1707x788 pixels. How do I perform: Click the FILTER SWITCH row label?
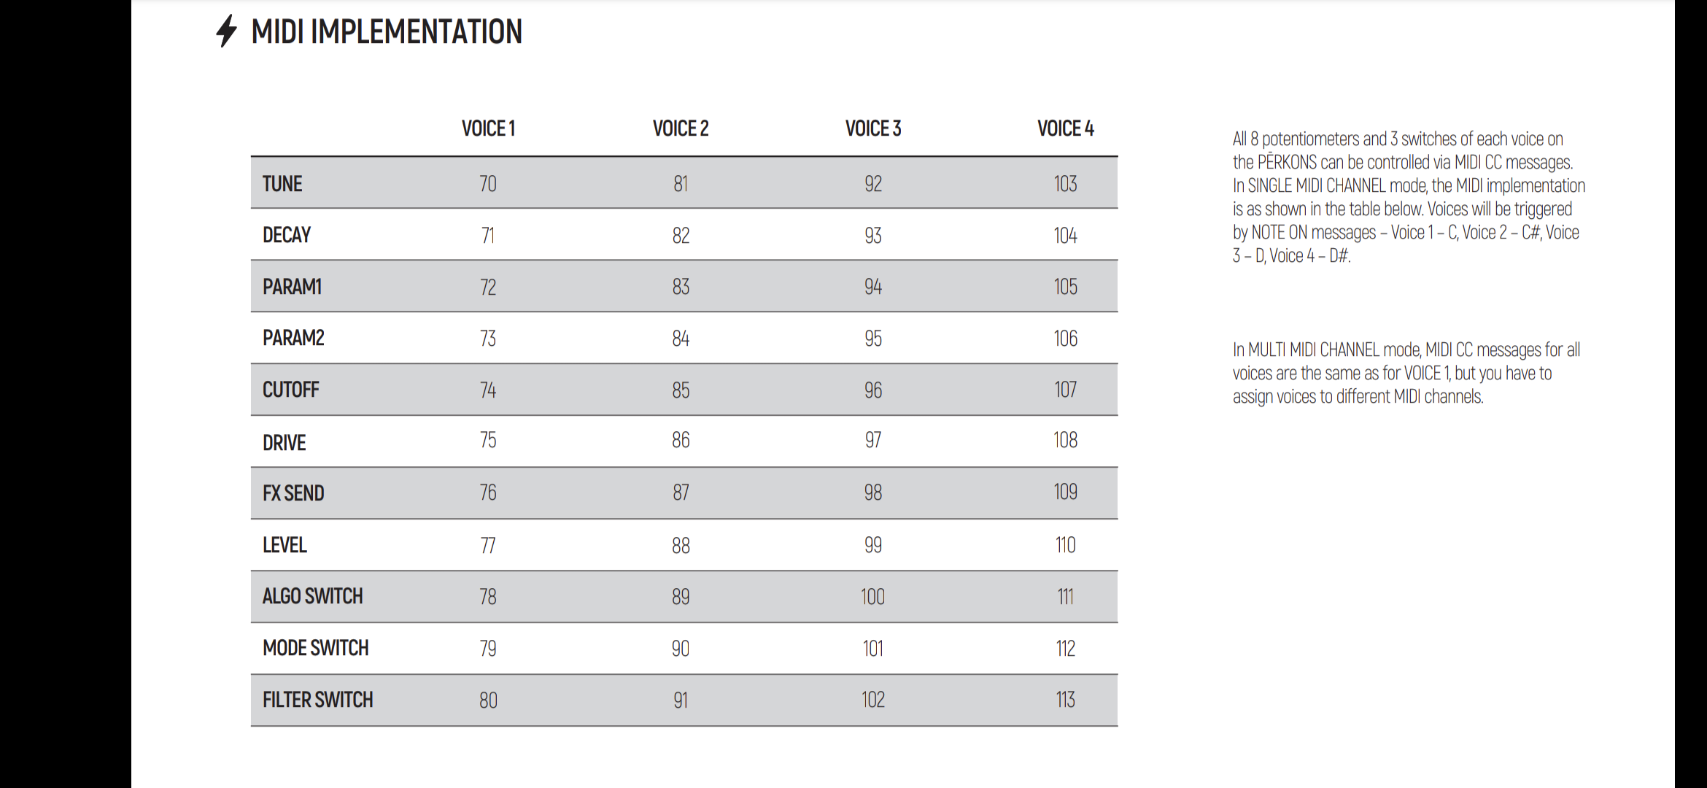[317, 700]
